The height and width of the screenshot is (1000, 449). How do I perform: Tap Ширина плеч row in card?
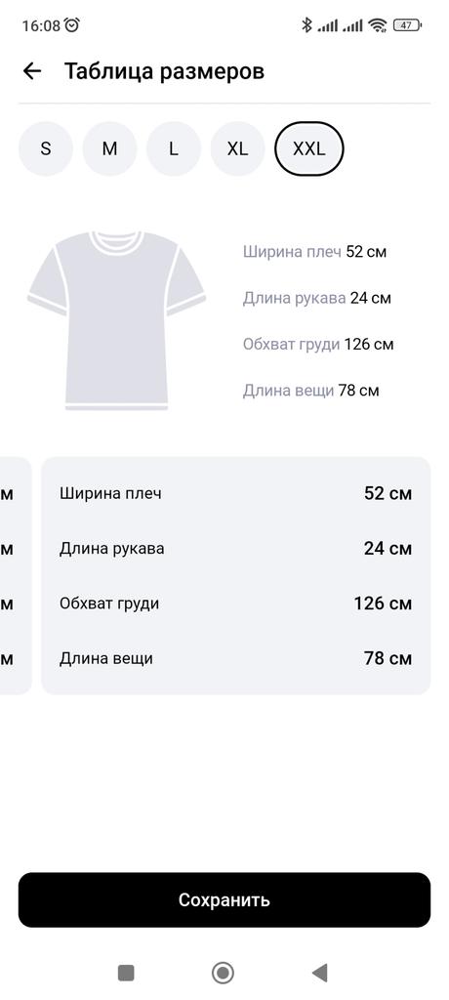[235, 493]
